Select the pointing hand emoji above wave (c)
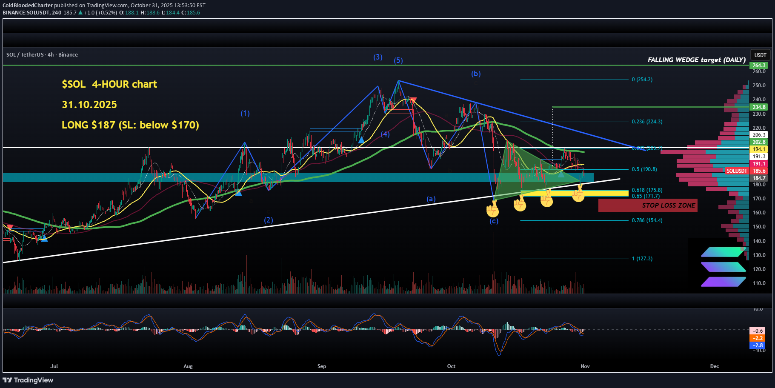The height and width of the screenshot is (388, 775). point(493,208)
